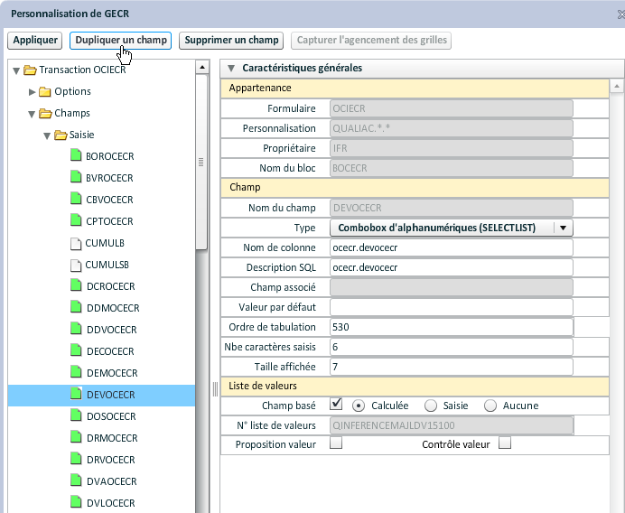Enable the Proposition valeur checkbox
This screenshot has height=513, width=625.
(336, 444)
